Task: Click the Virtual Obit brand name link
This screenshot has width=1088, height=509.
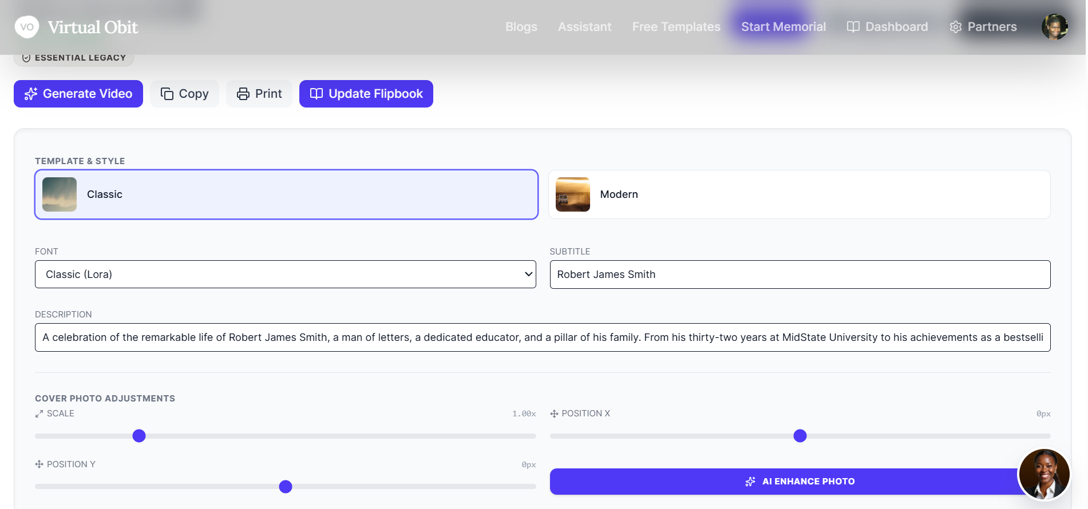Action: 93,27
